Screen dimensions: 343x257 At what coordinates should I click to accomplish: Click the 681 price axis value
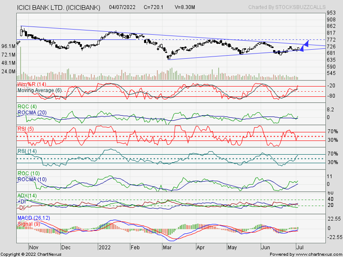click(x=331, y=53)
